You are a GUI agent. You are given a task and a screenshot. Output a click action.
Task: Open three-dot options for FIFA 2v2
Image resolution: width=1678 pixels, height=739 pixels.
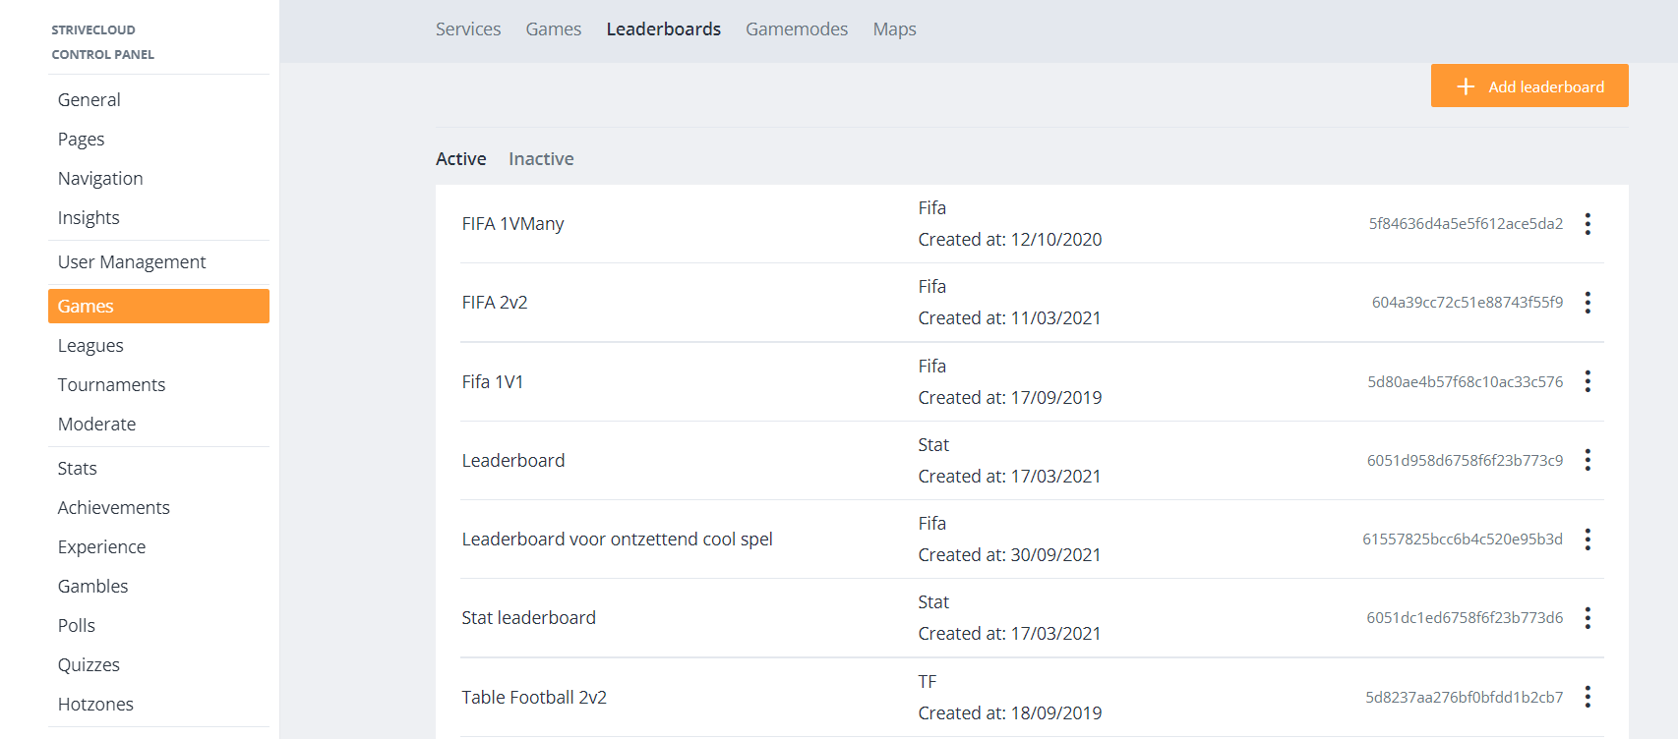pyautogui.click(x=1587, y=303)
